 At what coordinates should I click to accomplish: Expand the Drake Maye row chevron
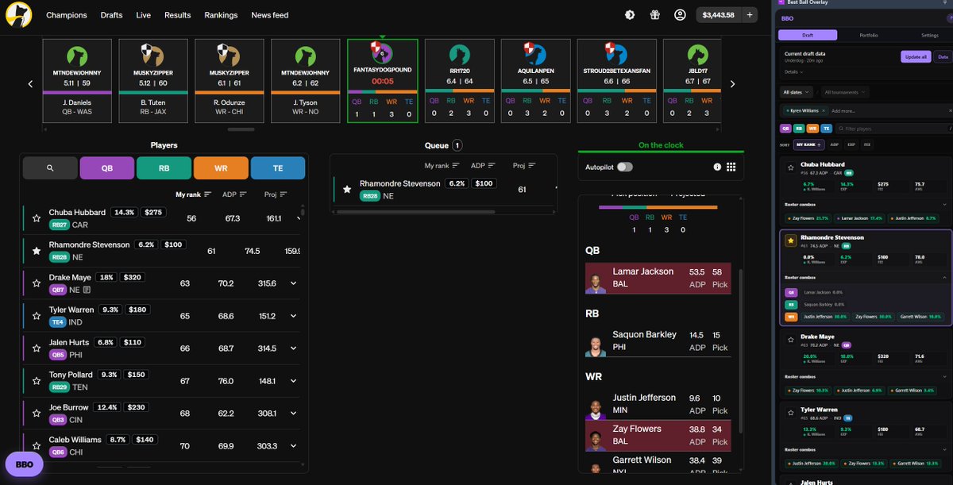pos(293,283)
